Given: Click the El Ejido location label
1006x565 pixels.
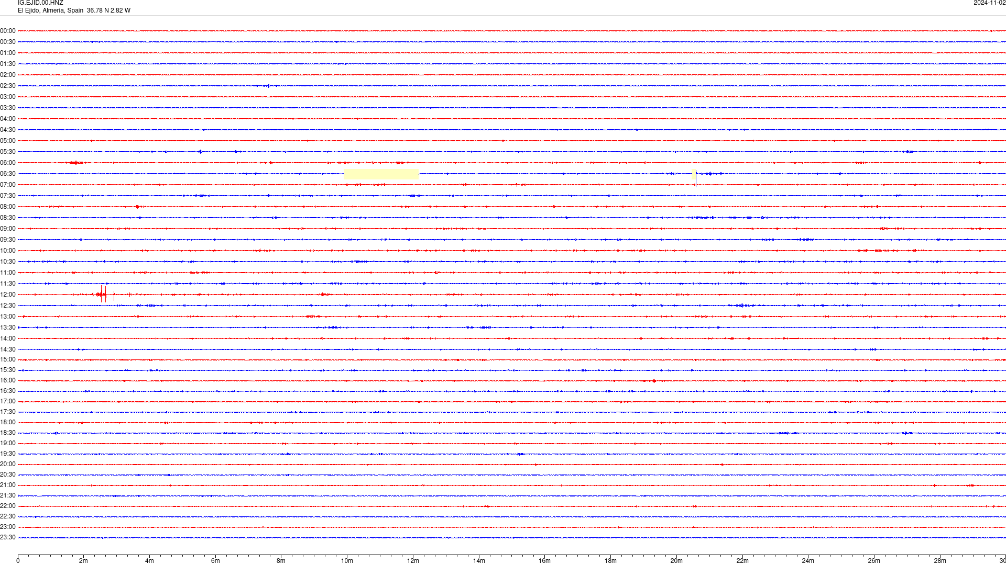Looking at the screenshot, I should 74,10.
